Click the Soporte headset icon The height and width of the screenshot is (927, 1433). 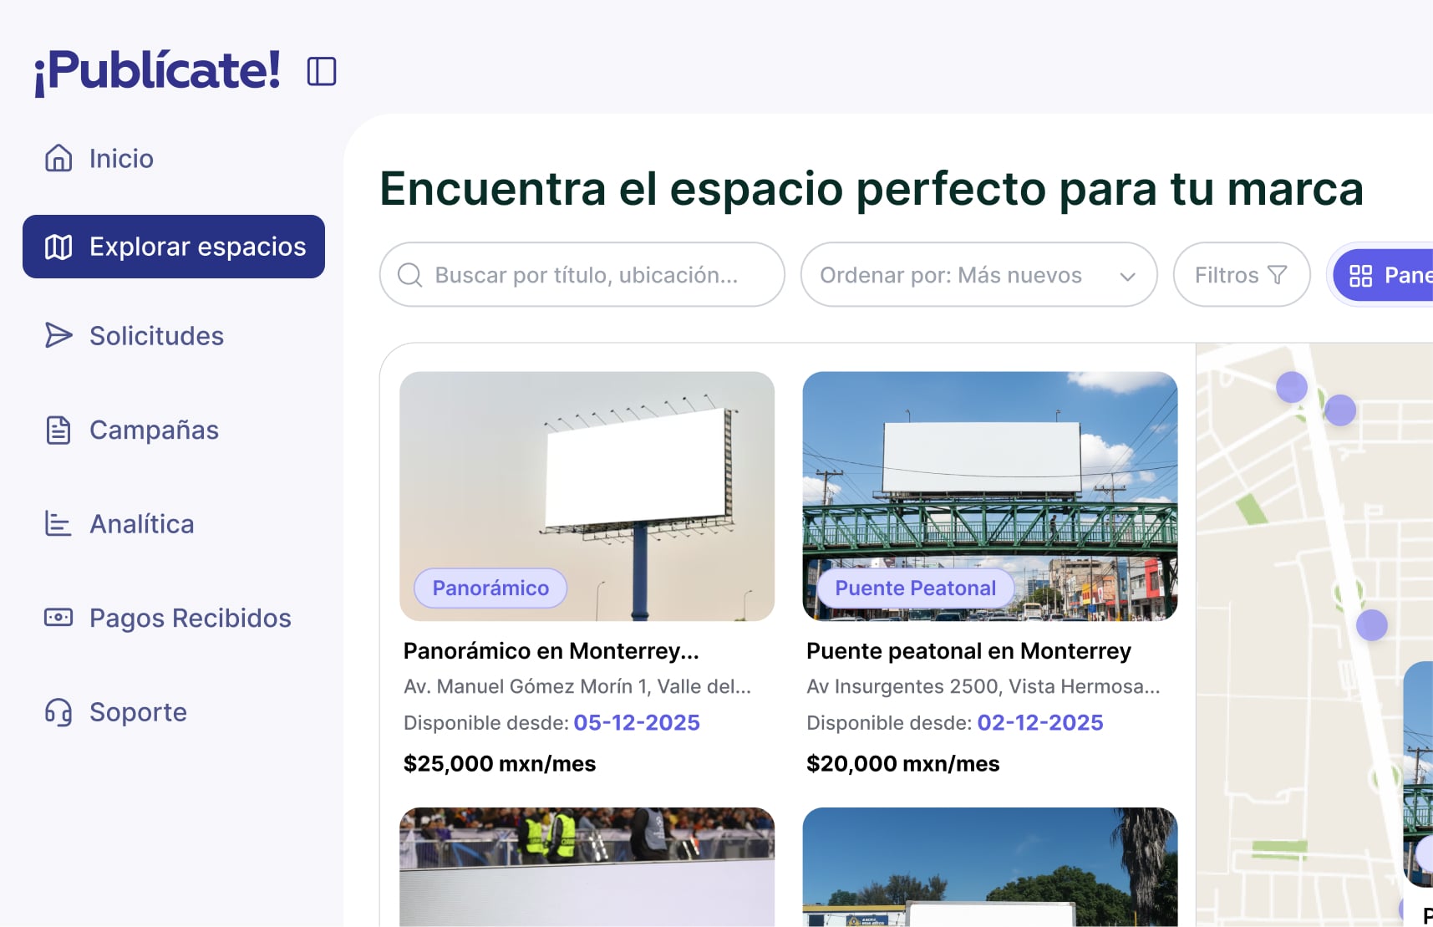(x=58, y=712)
